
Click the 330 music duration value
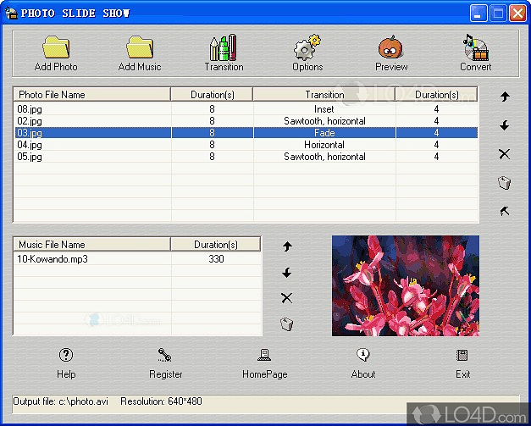coord(216,259)
